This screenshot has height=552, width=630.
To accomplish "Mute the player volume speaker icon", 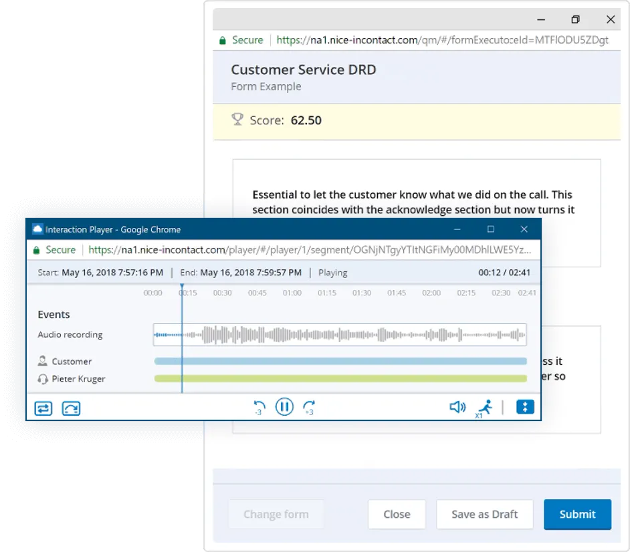I will (457, 407).
